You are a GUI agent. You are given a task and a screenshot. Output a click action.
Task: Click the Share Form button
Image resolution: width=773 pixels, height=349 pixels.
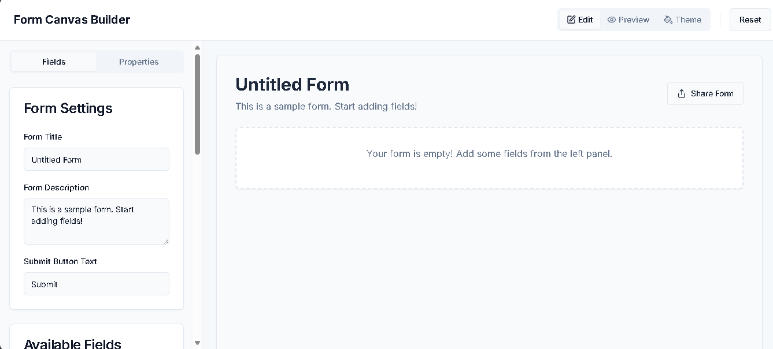tap(705, 93)
